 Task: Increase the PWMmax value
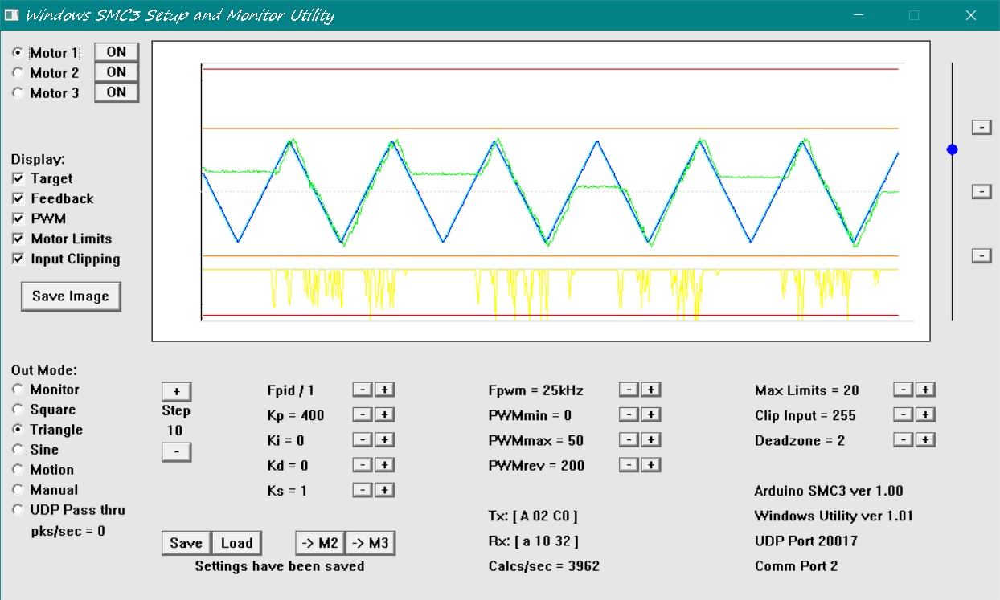pyautogui.click(x=651, y=440)
